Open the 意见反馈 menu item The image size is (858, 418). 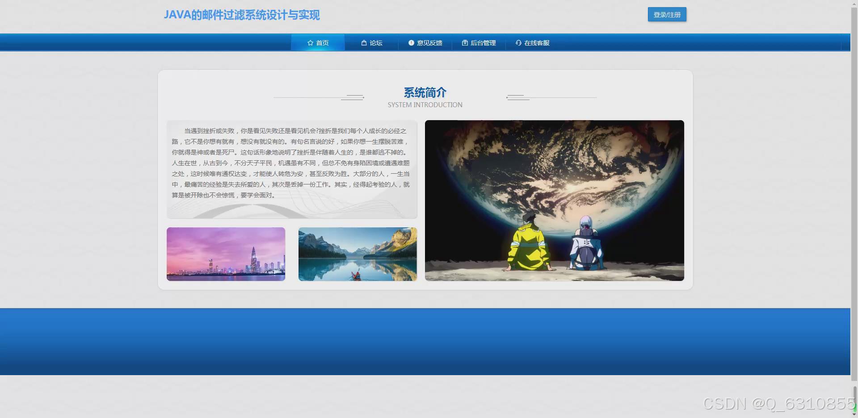[425, 43]
